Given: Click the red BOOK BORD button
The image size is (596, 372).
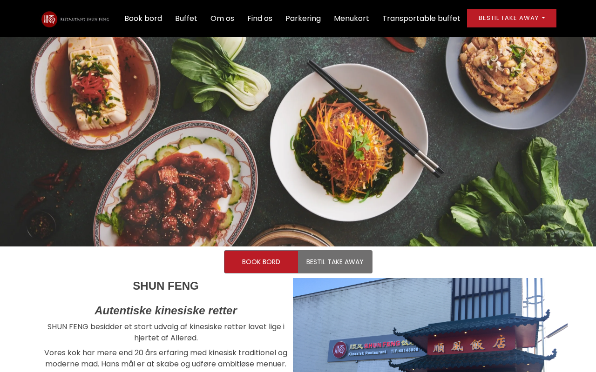Looking at the screenshot, I should click(x=261, y=262).
